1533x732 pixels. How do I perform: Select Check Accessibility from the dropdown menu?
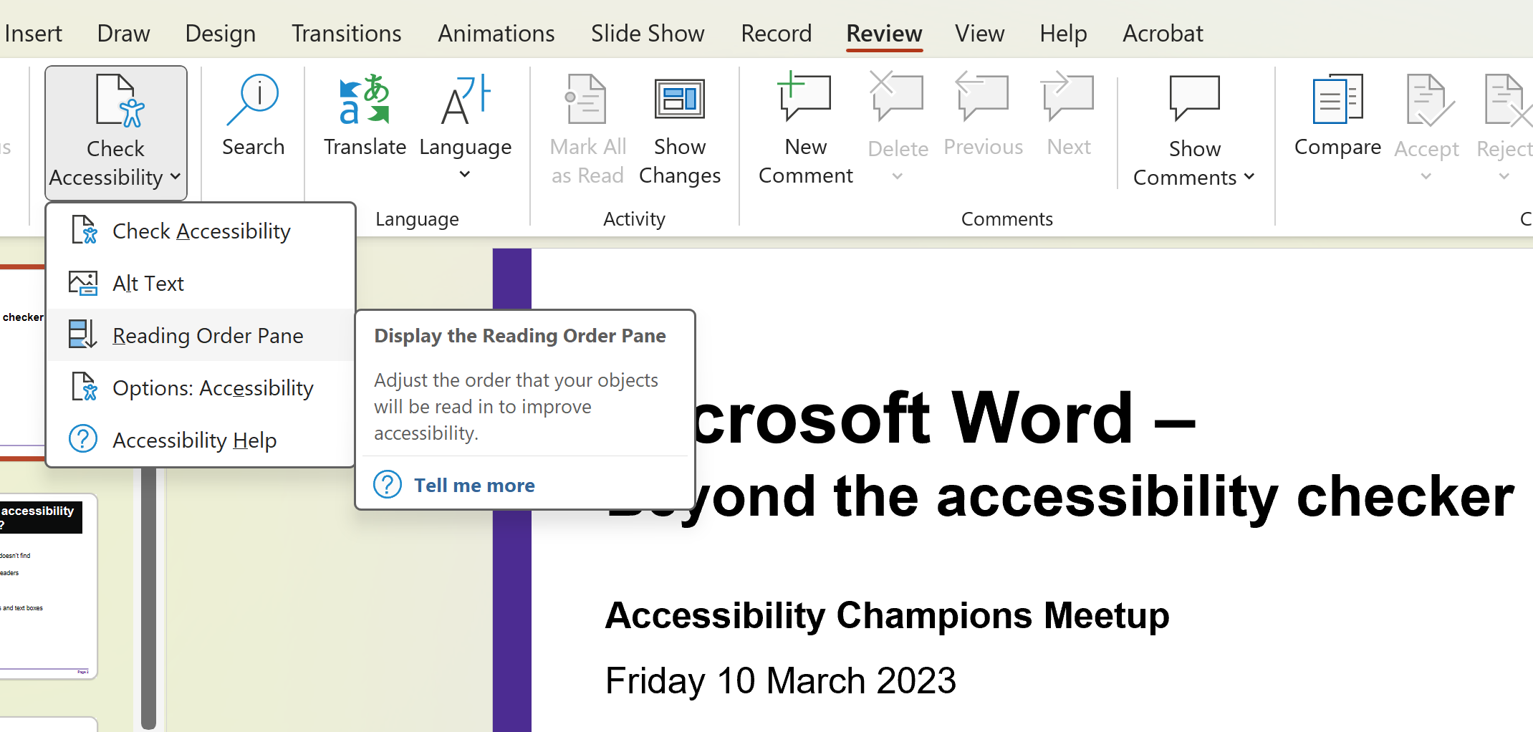(x=201, y=231)
